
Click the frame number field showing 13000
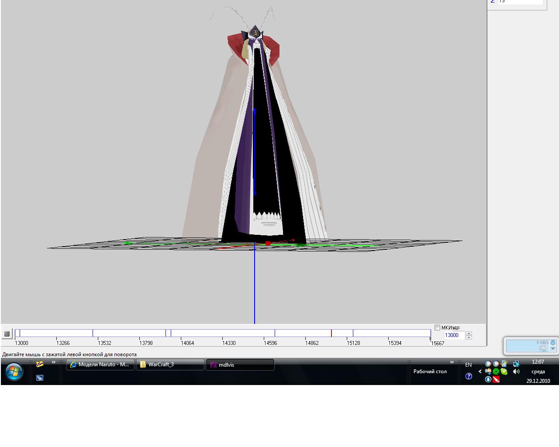pyautogui.click(x=453, y=335)
